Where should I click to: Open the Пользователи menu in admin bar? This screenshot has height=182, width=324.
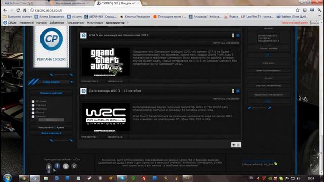[x=75, y=23]
